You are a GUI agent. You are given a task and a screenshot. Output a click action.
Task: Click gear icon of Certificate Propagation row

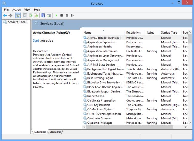[x=85, y=100]
